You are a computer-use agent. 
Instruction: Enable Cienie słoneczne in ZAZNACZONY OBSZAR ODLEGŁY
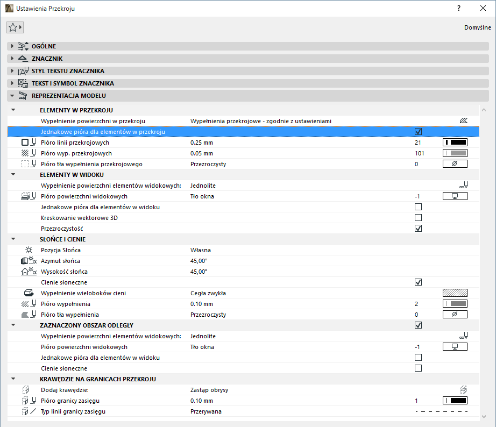[x=418, y=368]
